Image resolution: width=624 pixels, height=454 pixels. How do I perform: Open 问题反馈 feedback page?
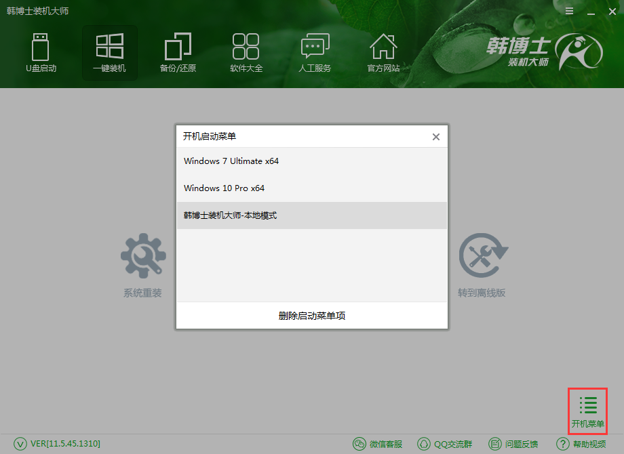pyautogui.click(x=513, y=445)
